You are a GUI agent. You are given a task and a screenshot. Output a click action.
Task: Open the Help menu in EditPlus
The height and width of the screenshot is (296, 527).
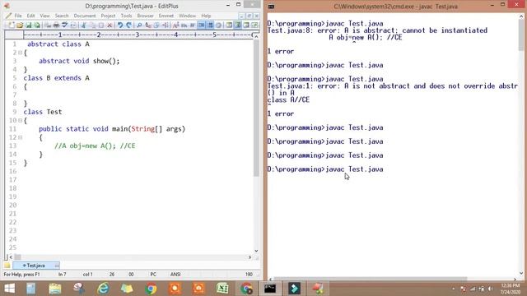coord(206,16)
